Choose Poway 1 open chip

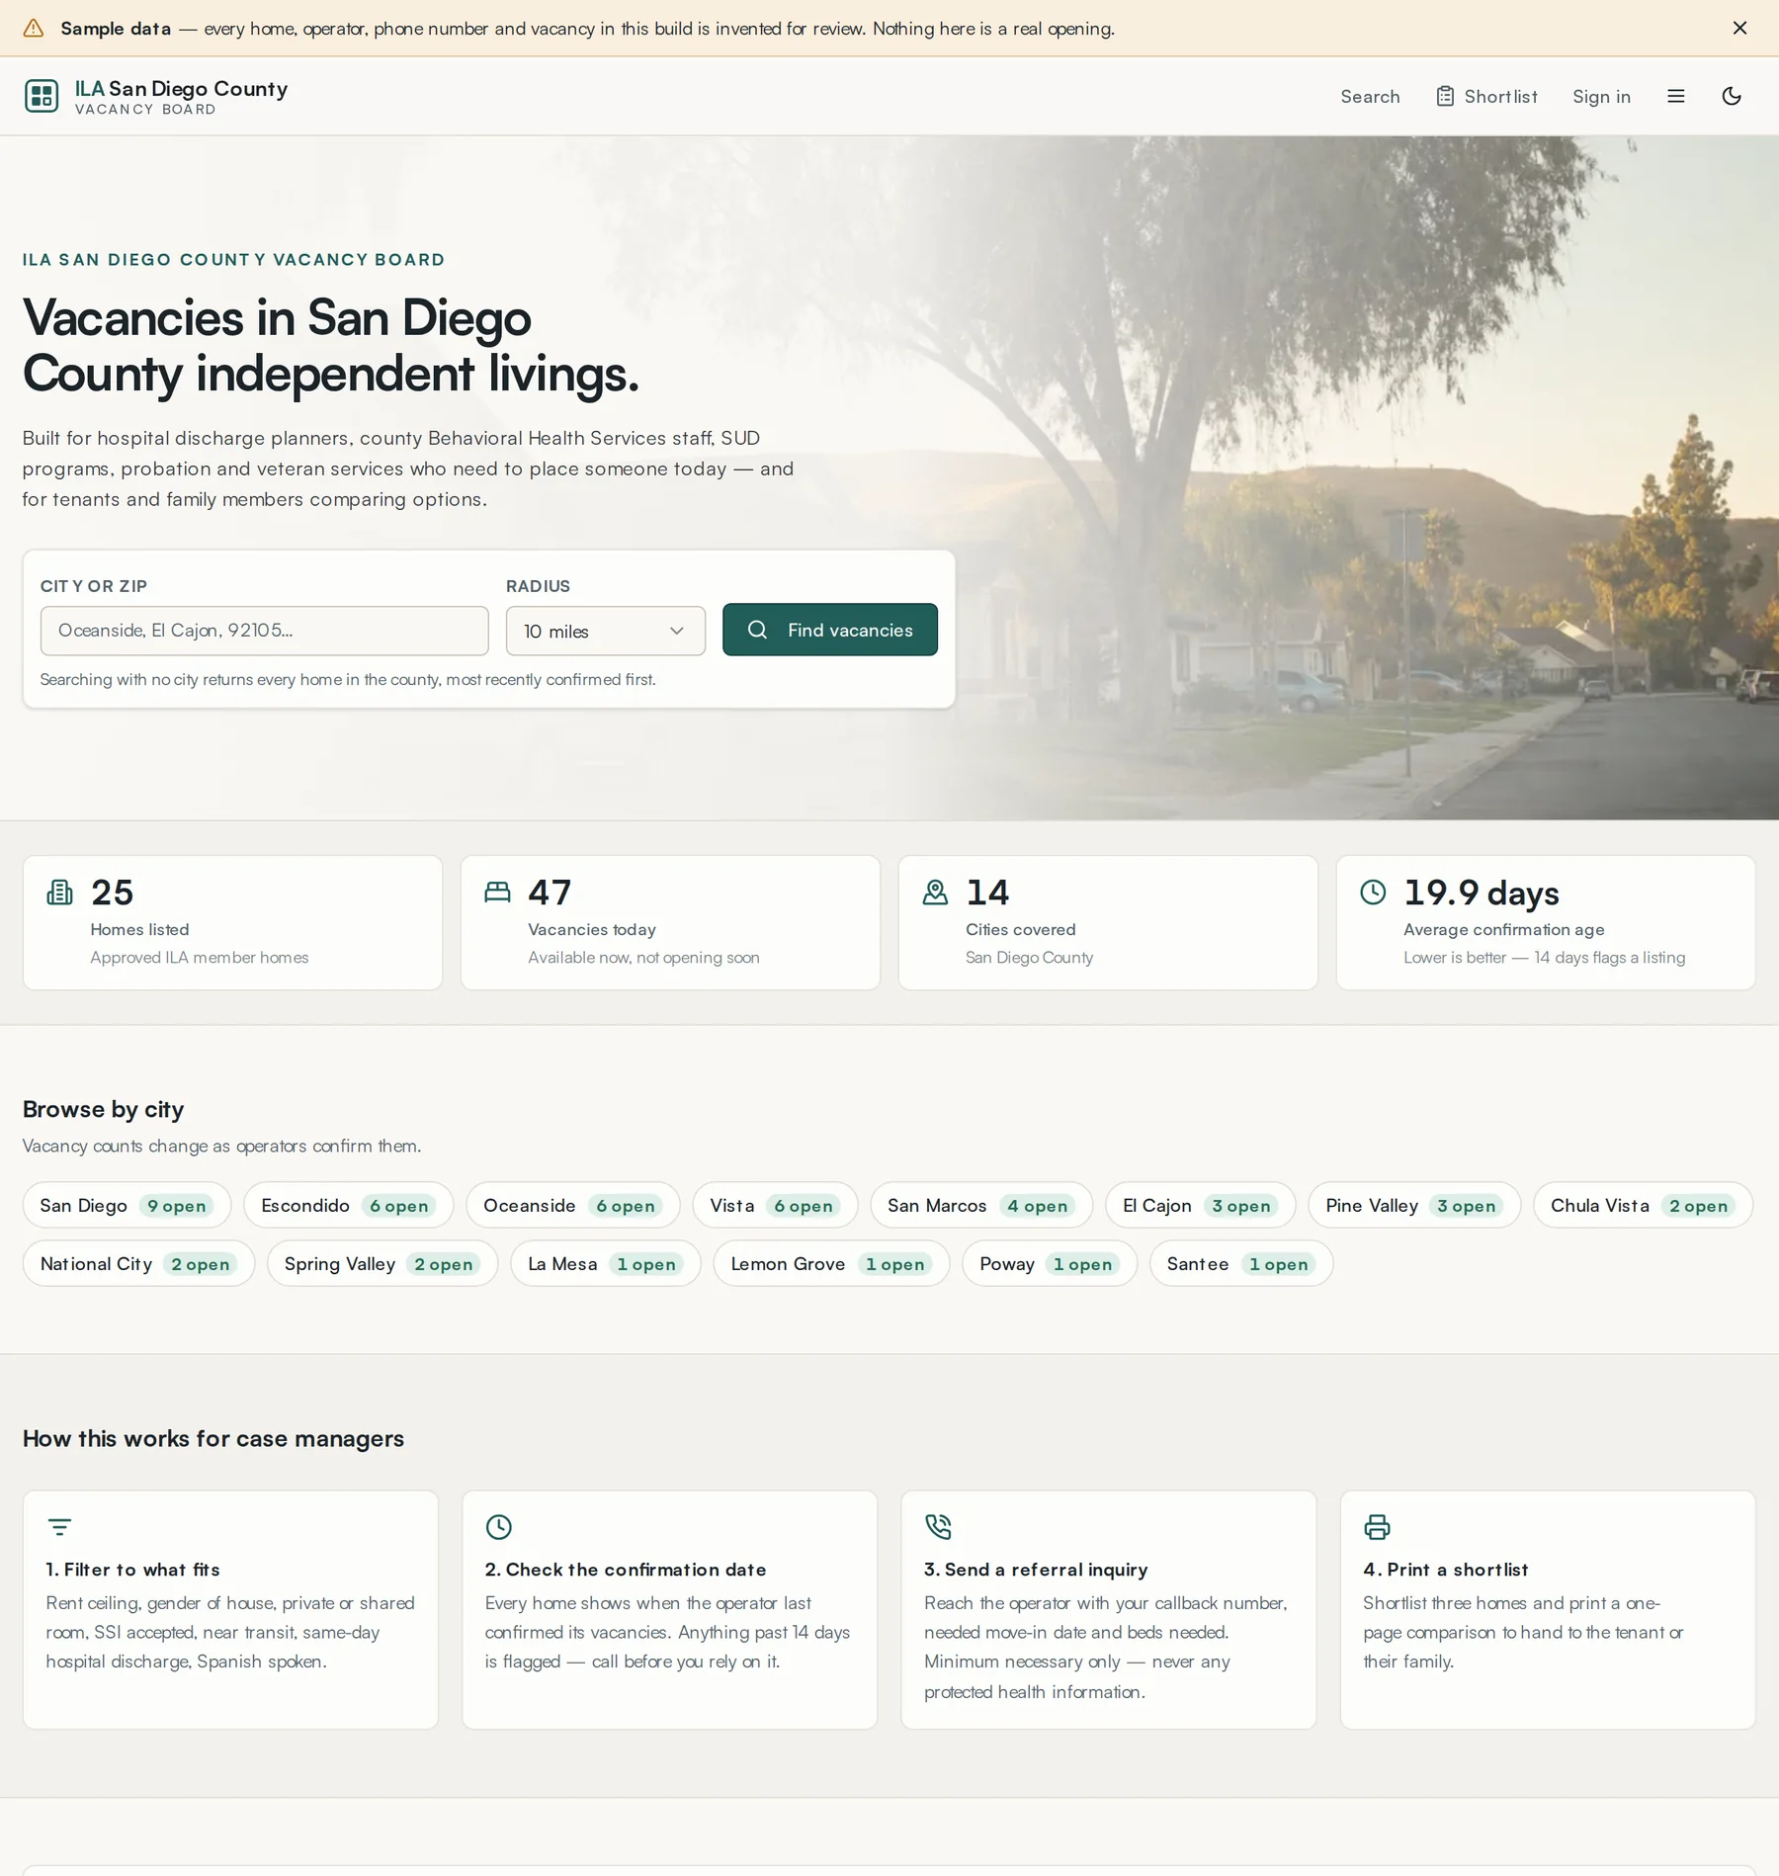click(x=1050, y=1263)
